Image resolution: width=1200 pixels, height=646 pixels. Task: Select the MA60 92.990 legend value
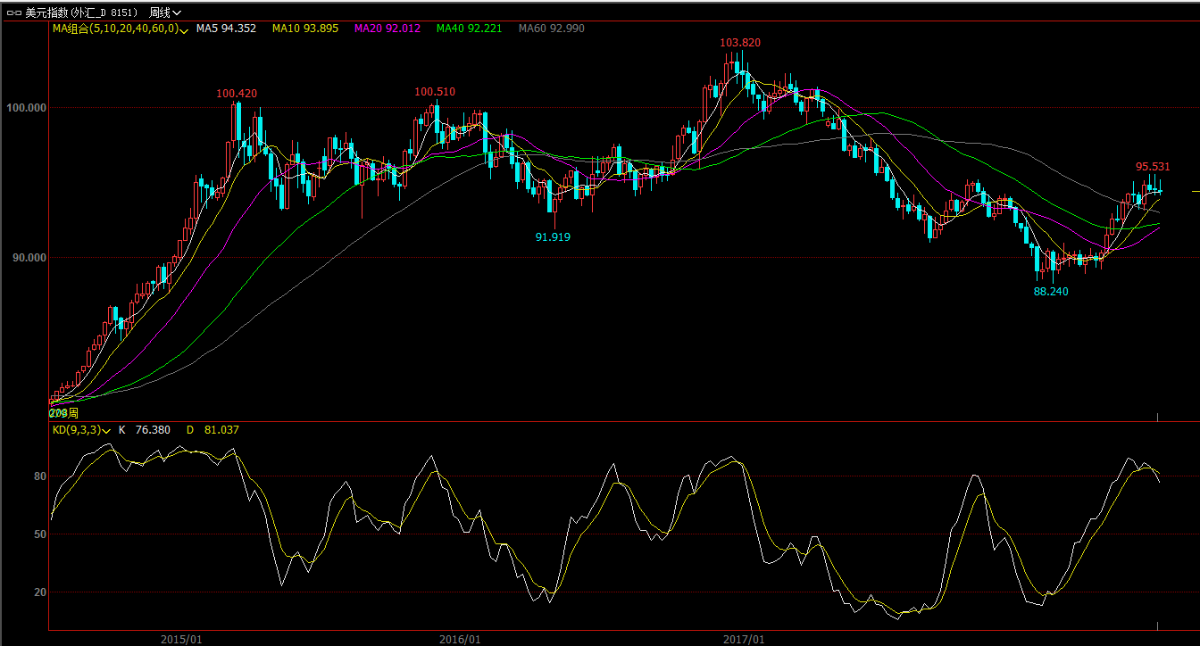pos(552,29)
